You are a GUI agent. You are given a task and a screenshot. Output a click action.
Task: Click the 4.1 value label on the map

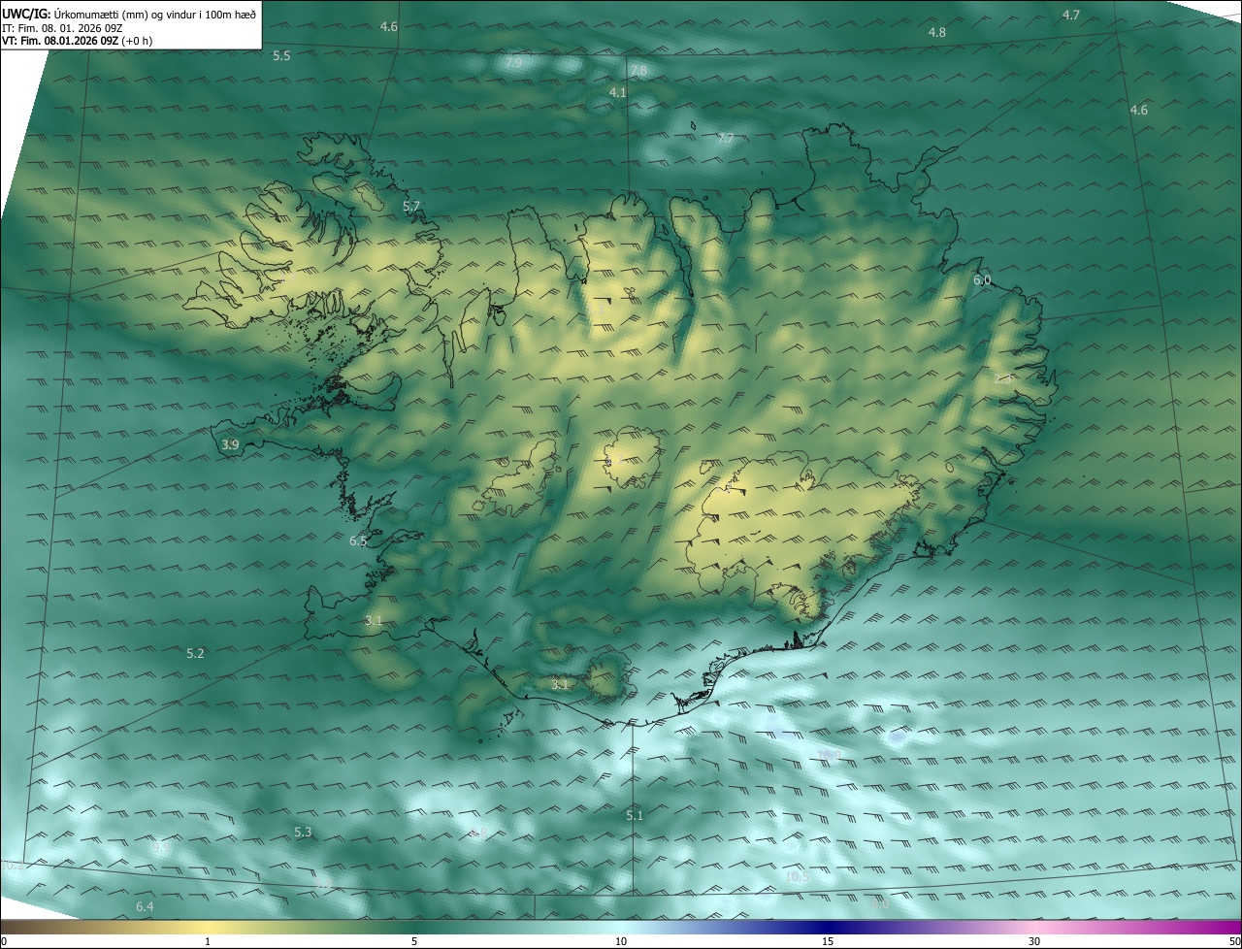pos(617,93)
